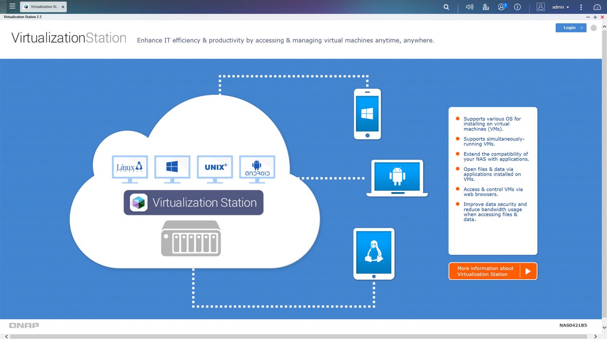
Task: Click the "Virtualization Station 2.2" window title
Action: pos(23,17)
